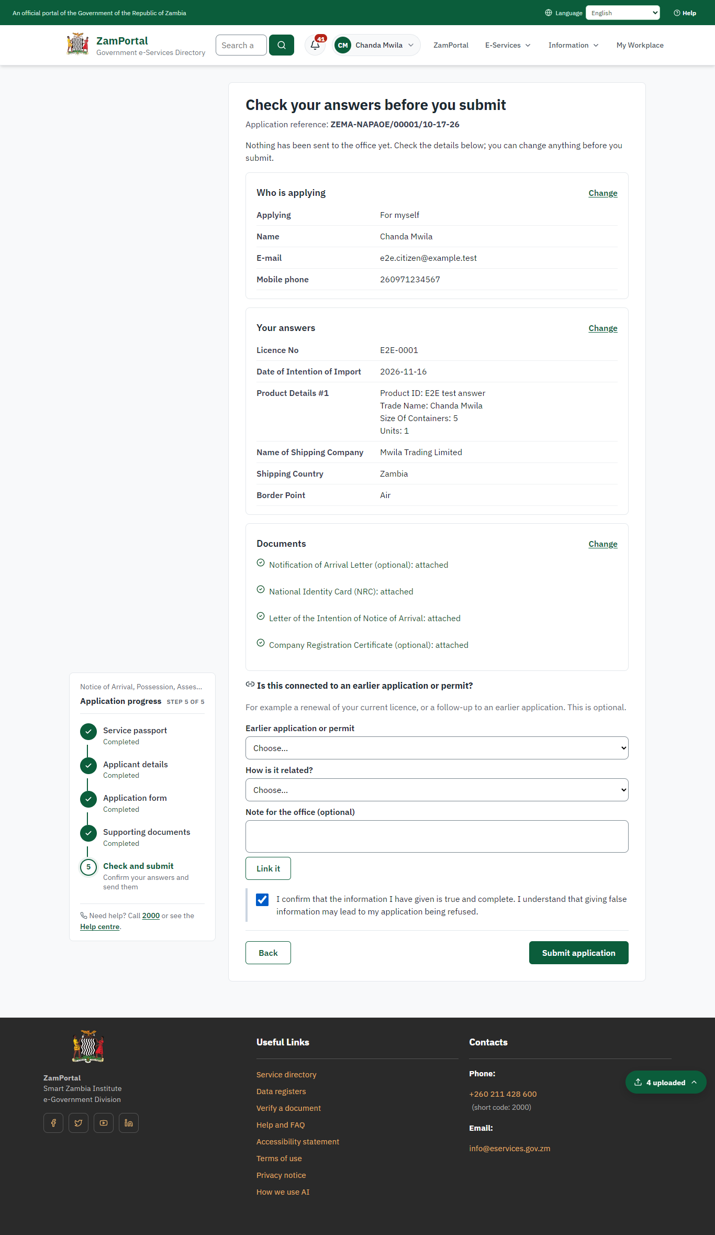Click the step 5 circle indicator
The image size is (715, 1235).
coord(88,867)
